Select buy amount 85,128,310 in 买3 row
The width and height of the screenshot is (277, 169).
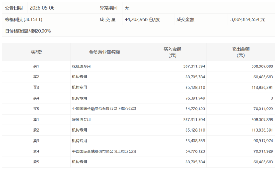coord(195,88)
